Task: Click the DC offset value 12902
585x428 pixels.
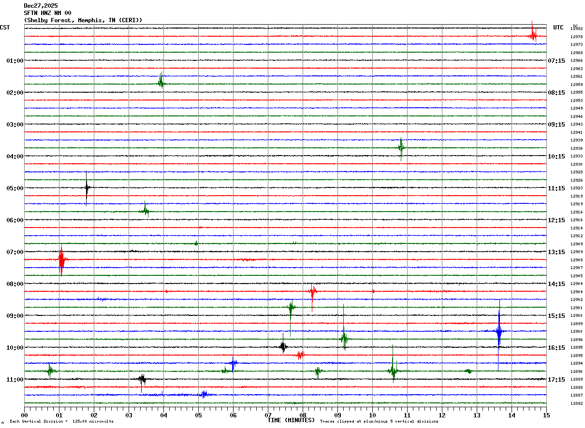Action: [x=576, y=300]
